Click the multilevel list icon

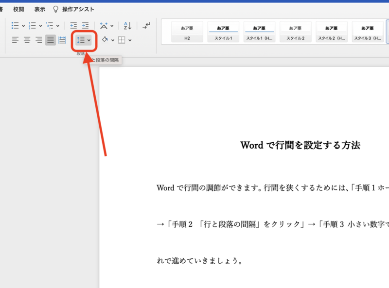point(48,25)
